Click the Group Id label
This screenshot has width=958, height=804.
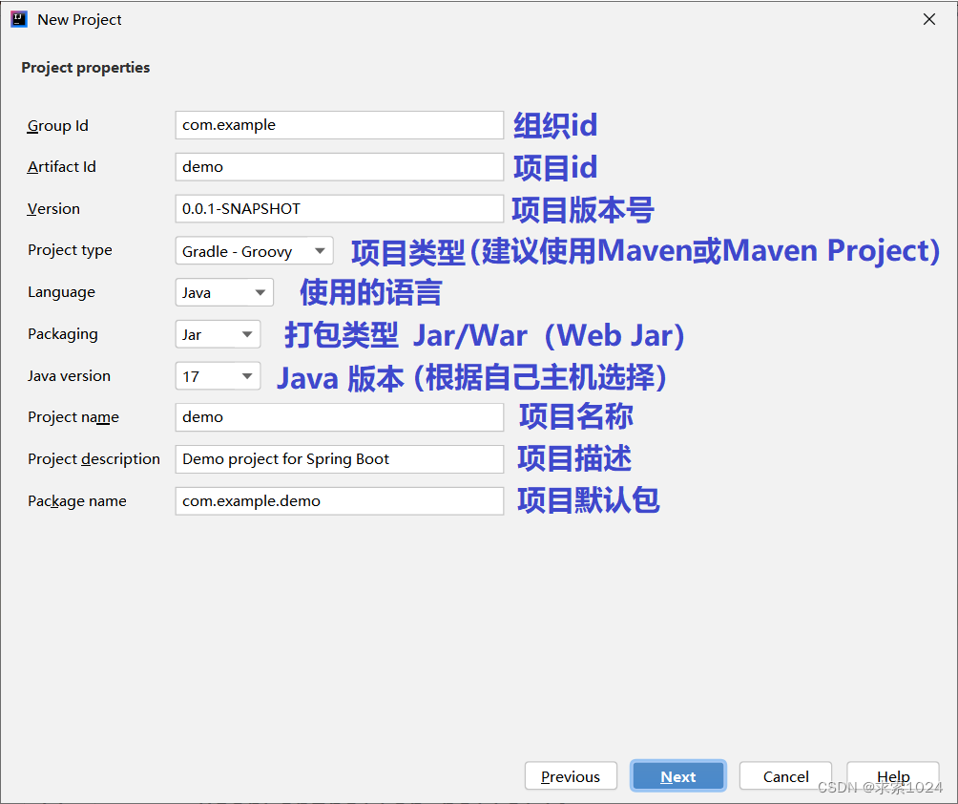(x=57, y=126)
